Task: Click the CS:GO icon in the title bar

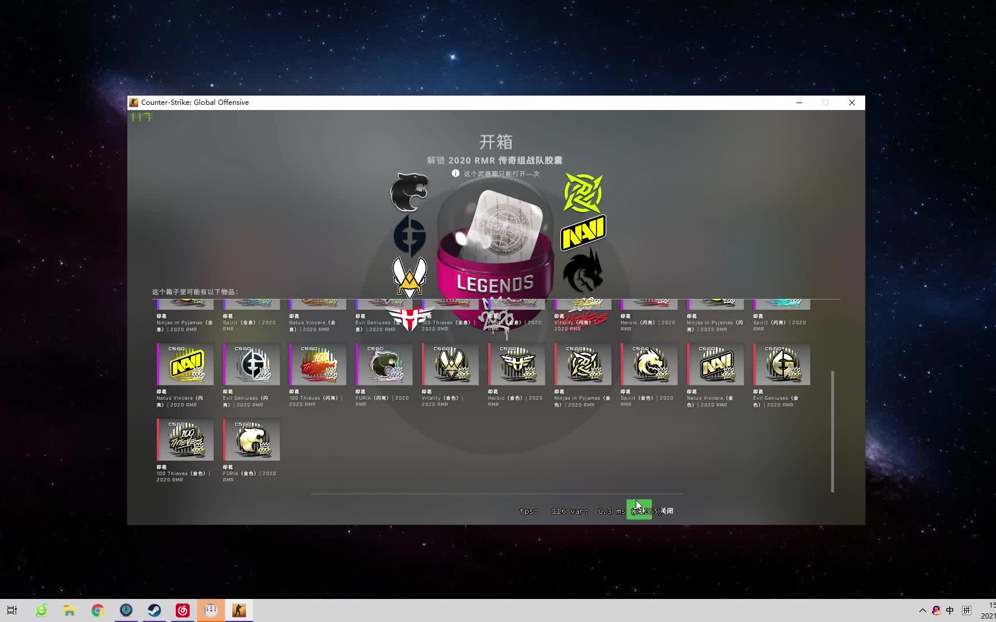Action: click(x=134, y=102)
